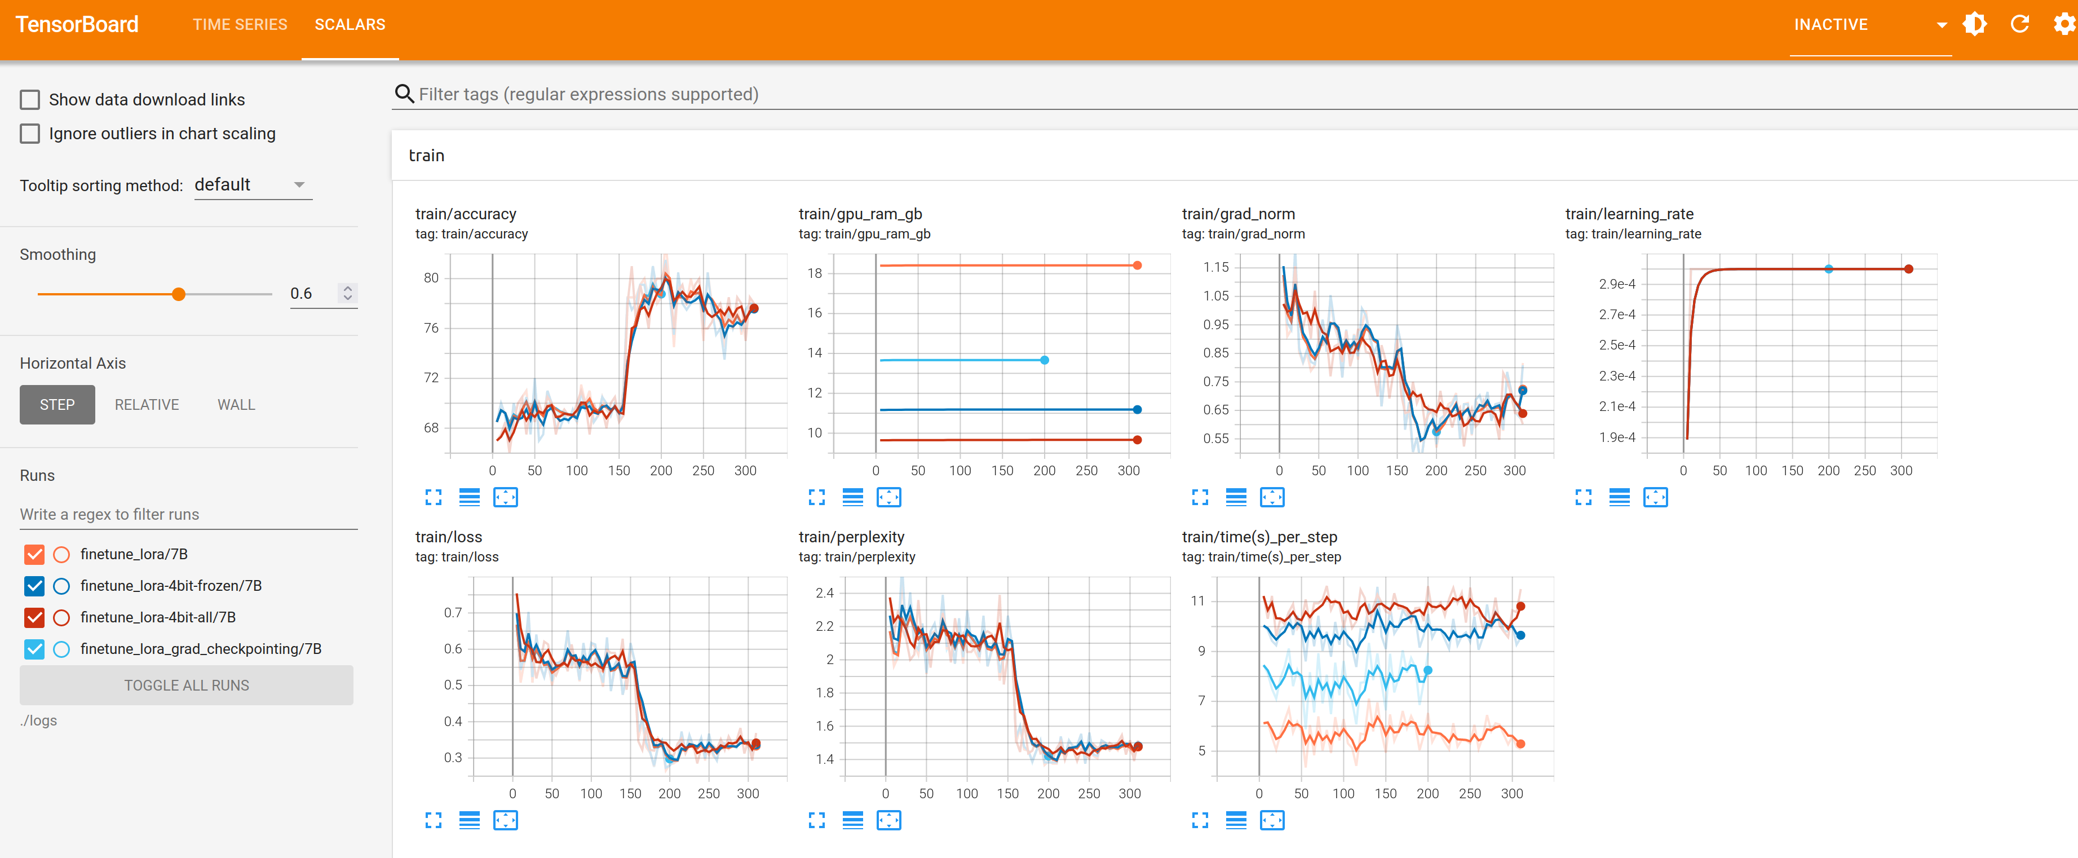Click the train/accuracy chart title
2078x858 pixels.
[466, 214]
